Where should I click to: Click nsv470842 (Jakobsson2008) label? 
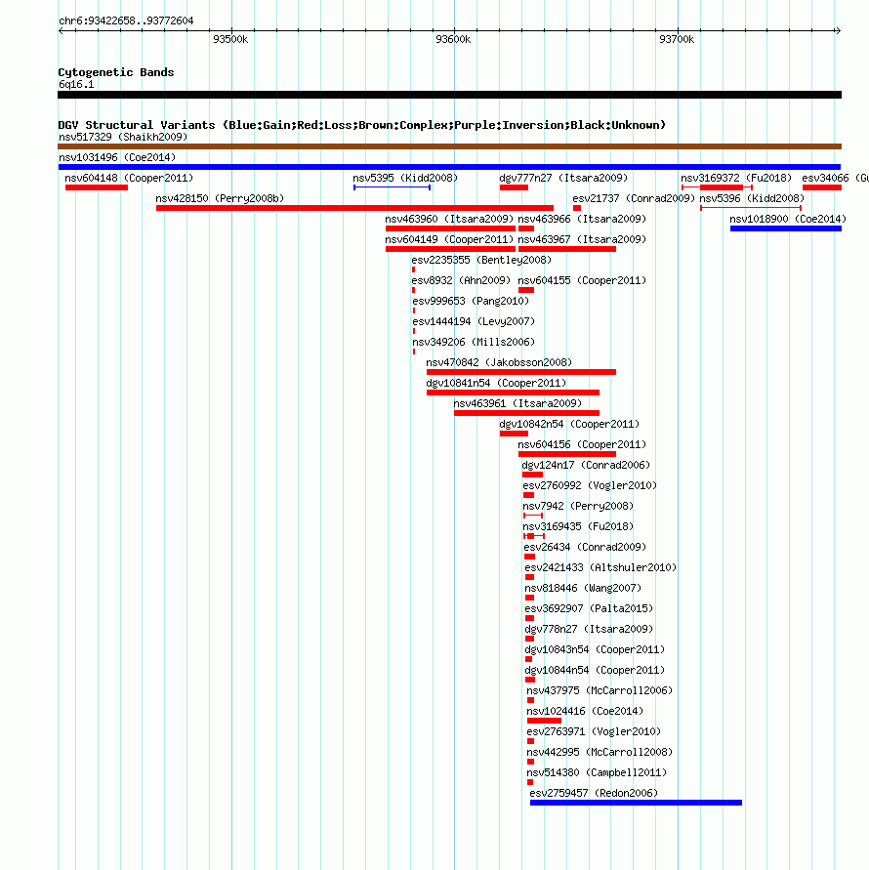(499, 363)
